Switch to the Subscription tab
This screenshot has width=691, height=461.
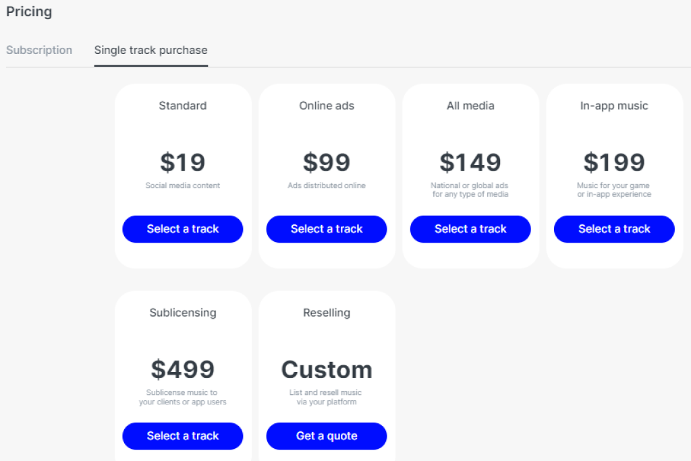pyautogui.click(x=39, y=50)
